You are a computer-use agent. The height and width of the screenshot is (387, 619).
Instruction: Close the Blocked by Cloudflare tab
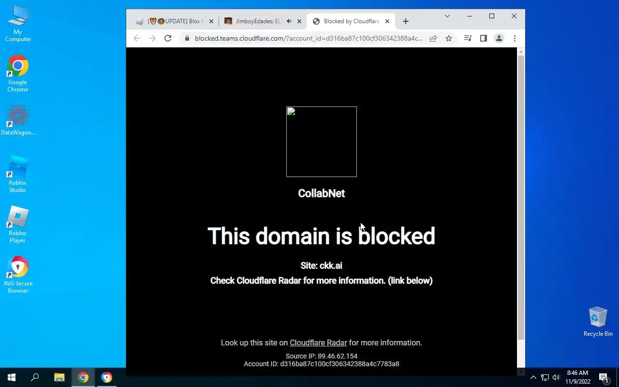(x=387, y=21)
